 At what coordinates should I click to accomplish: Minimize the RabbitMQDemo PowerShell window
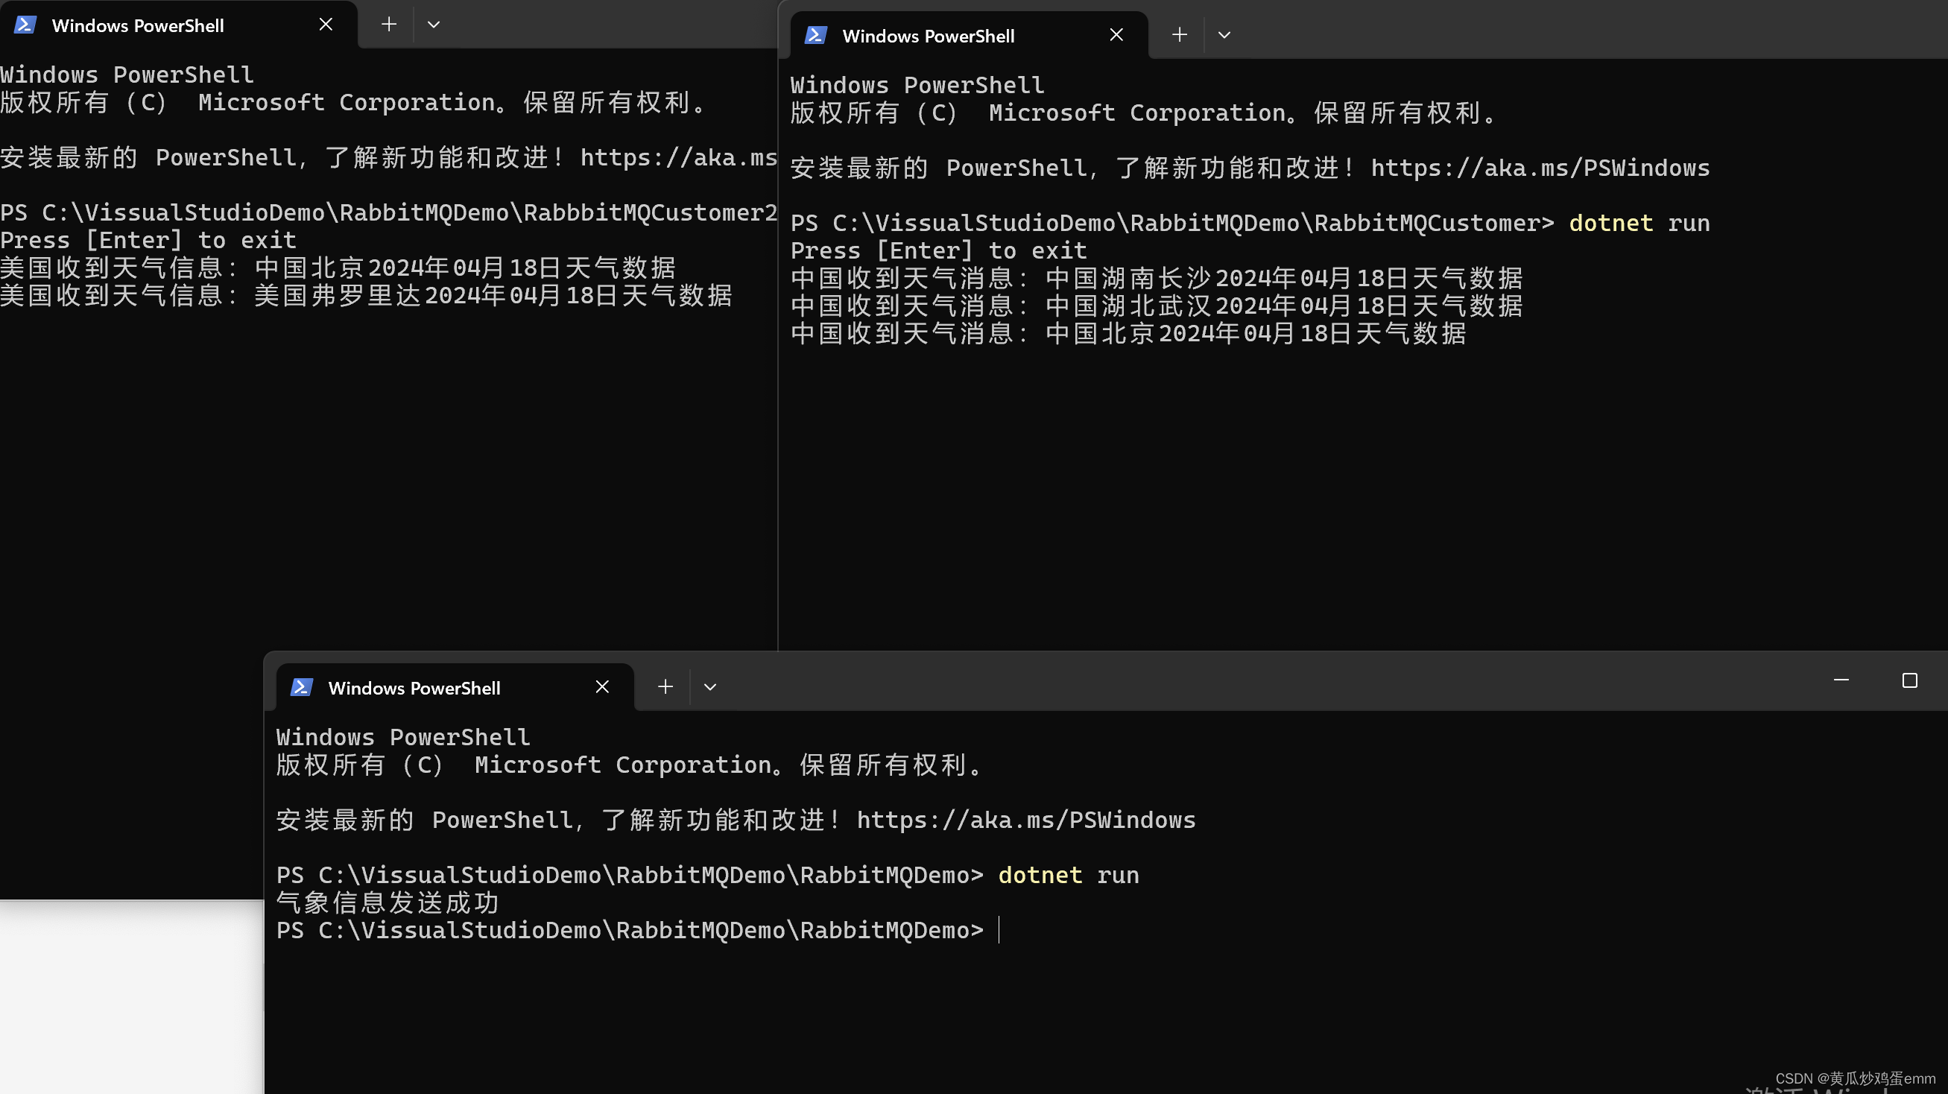click(1841, 680)
